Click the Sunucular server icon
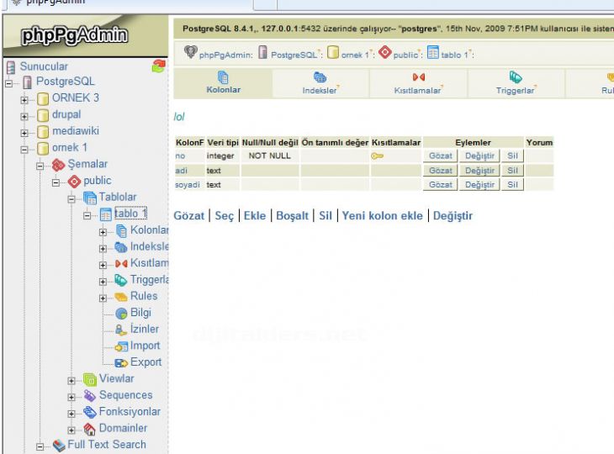614x454 pixels. [11, 67]
